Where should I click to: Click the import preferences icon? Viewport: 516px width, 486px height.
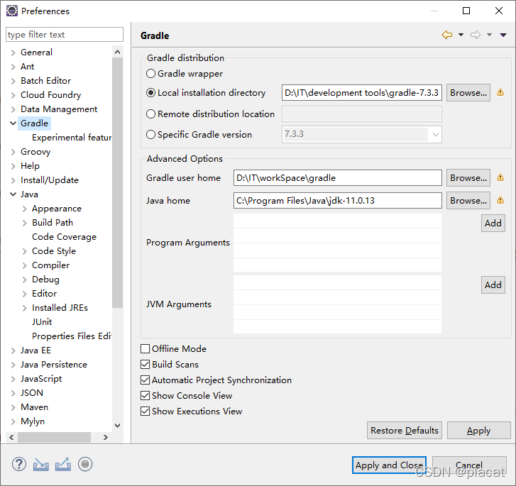click(40, 464)
